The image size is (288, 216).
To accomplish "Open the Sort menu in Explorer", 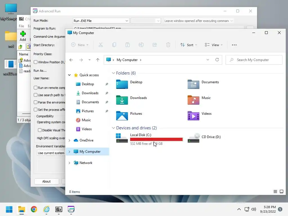I will 189,45.
